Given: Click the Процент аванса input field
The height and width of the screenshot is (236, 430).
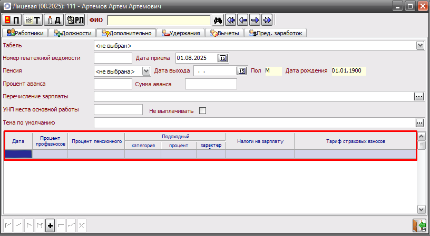Looking at the screenshot, I should [112, 84].
